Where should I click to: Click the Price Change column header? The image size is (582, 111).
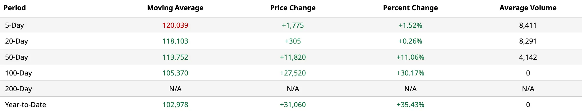293,8
